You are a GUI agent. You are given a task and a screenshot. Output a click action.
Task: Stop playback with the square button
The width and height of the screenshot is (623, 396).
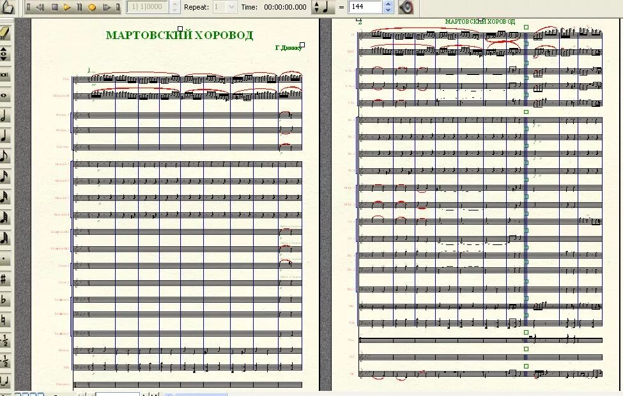point(55,7)
